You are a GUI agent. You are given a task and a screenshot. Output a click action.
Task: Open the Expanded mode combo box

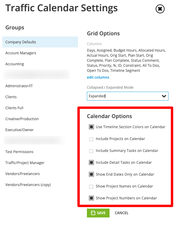pyautogui.click(x=127, y=96)
